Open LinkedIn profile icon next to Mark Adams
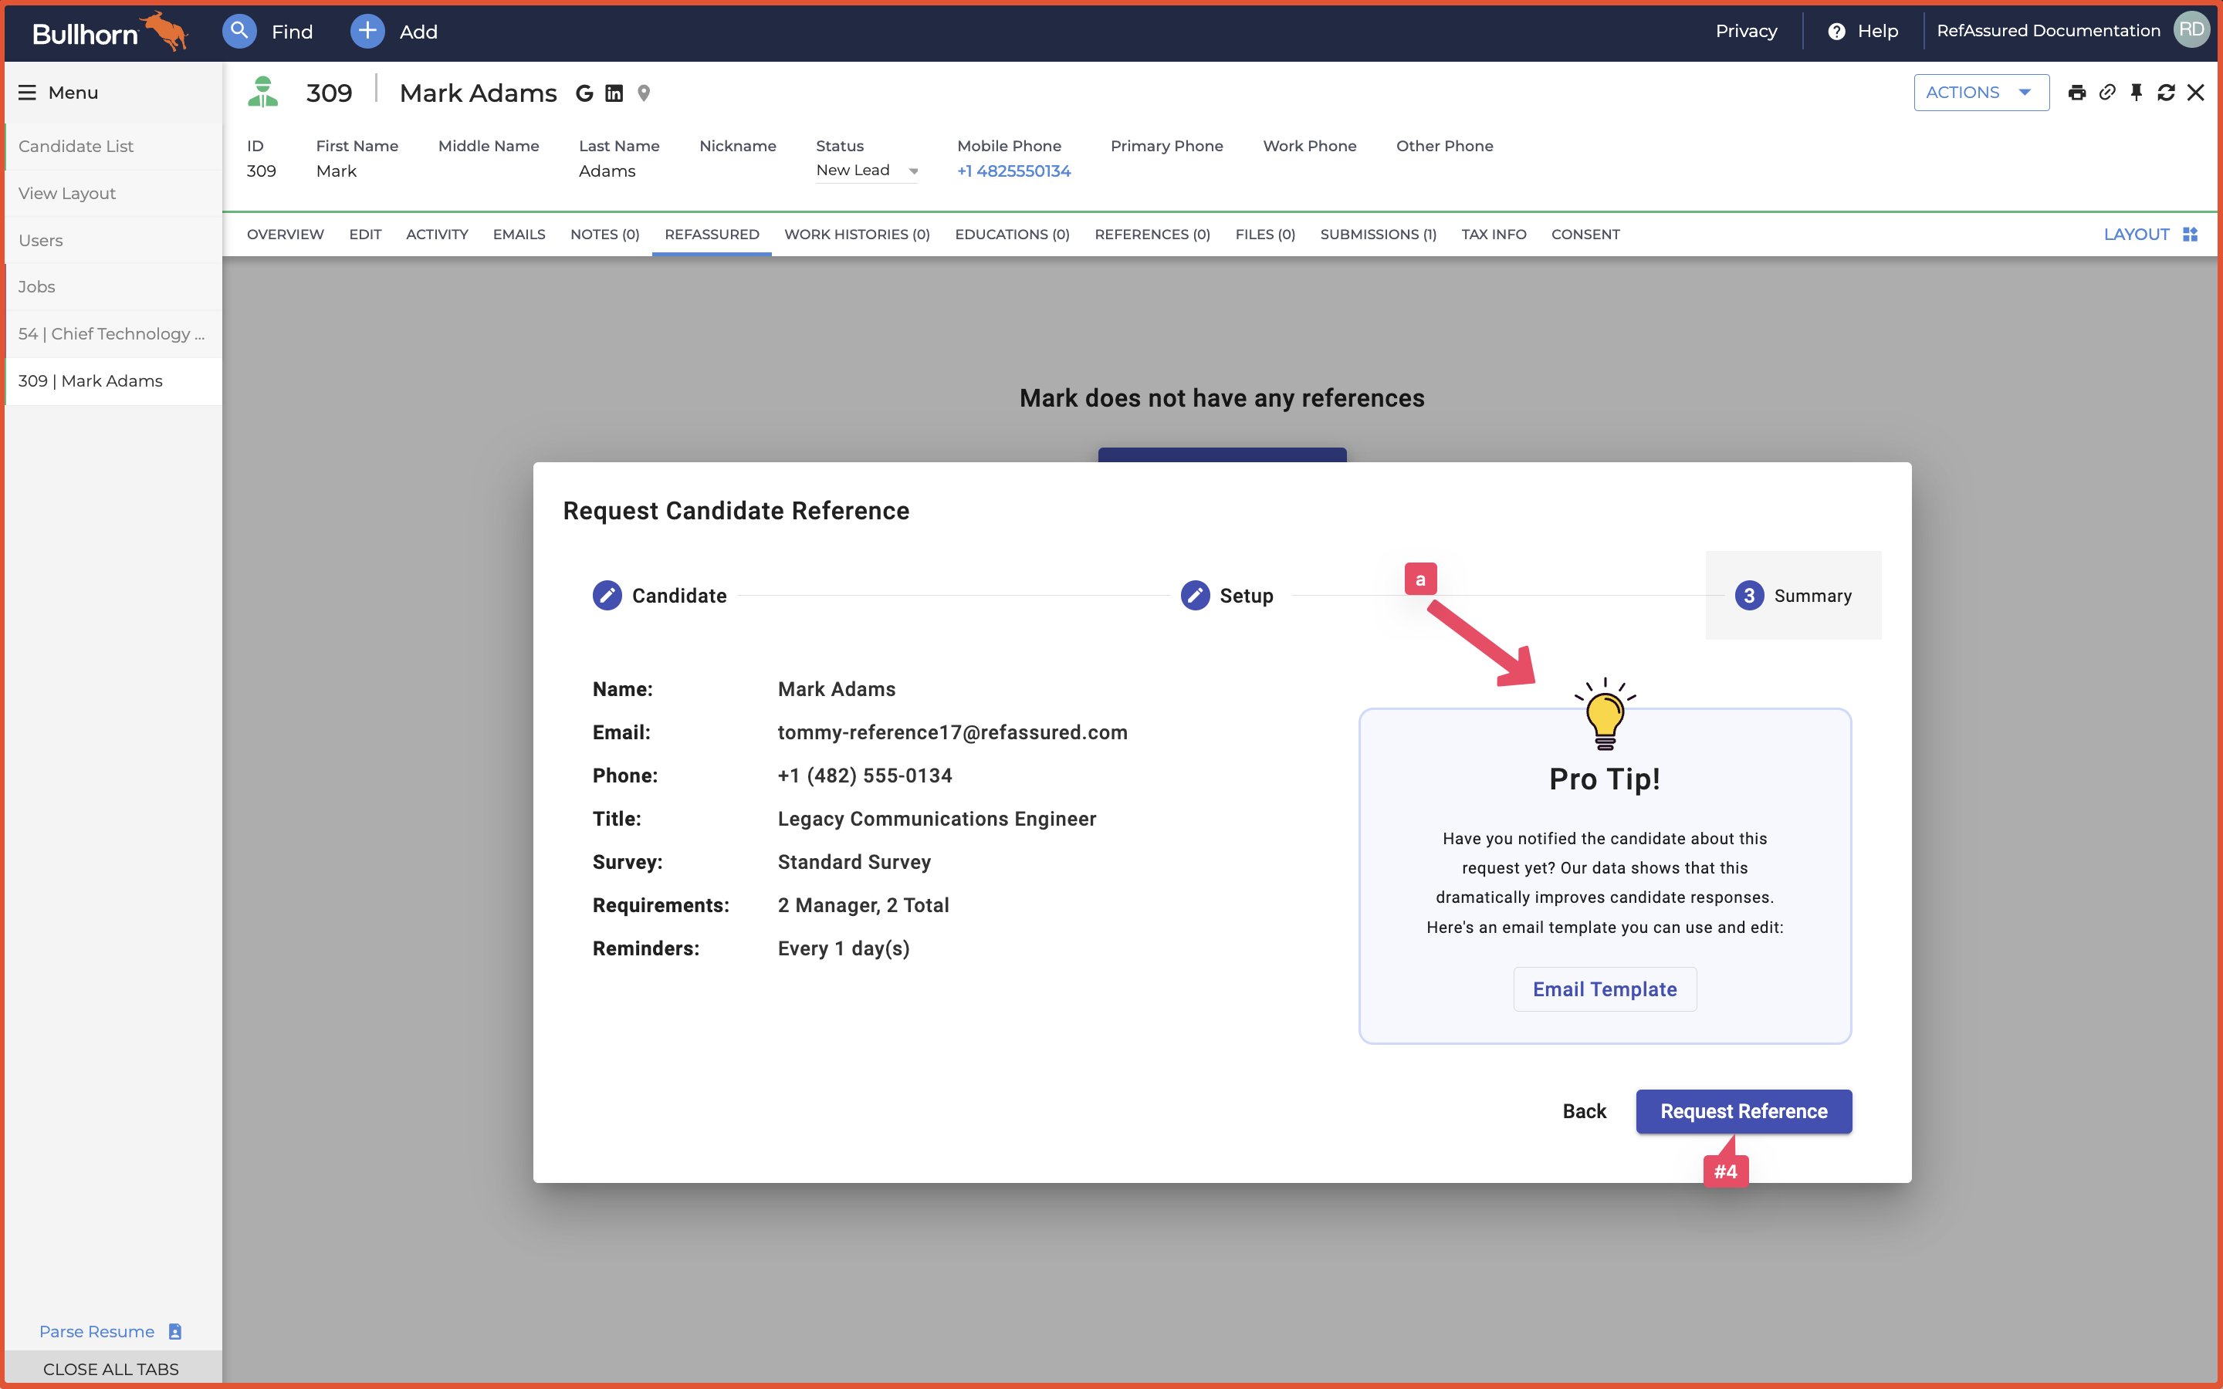2223x1389 pixels. [613, 93]
